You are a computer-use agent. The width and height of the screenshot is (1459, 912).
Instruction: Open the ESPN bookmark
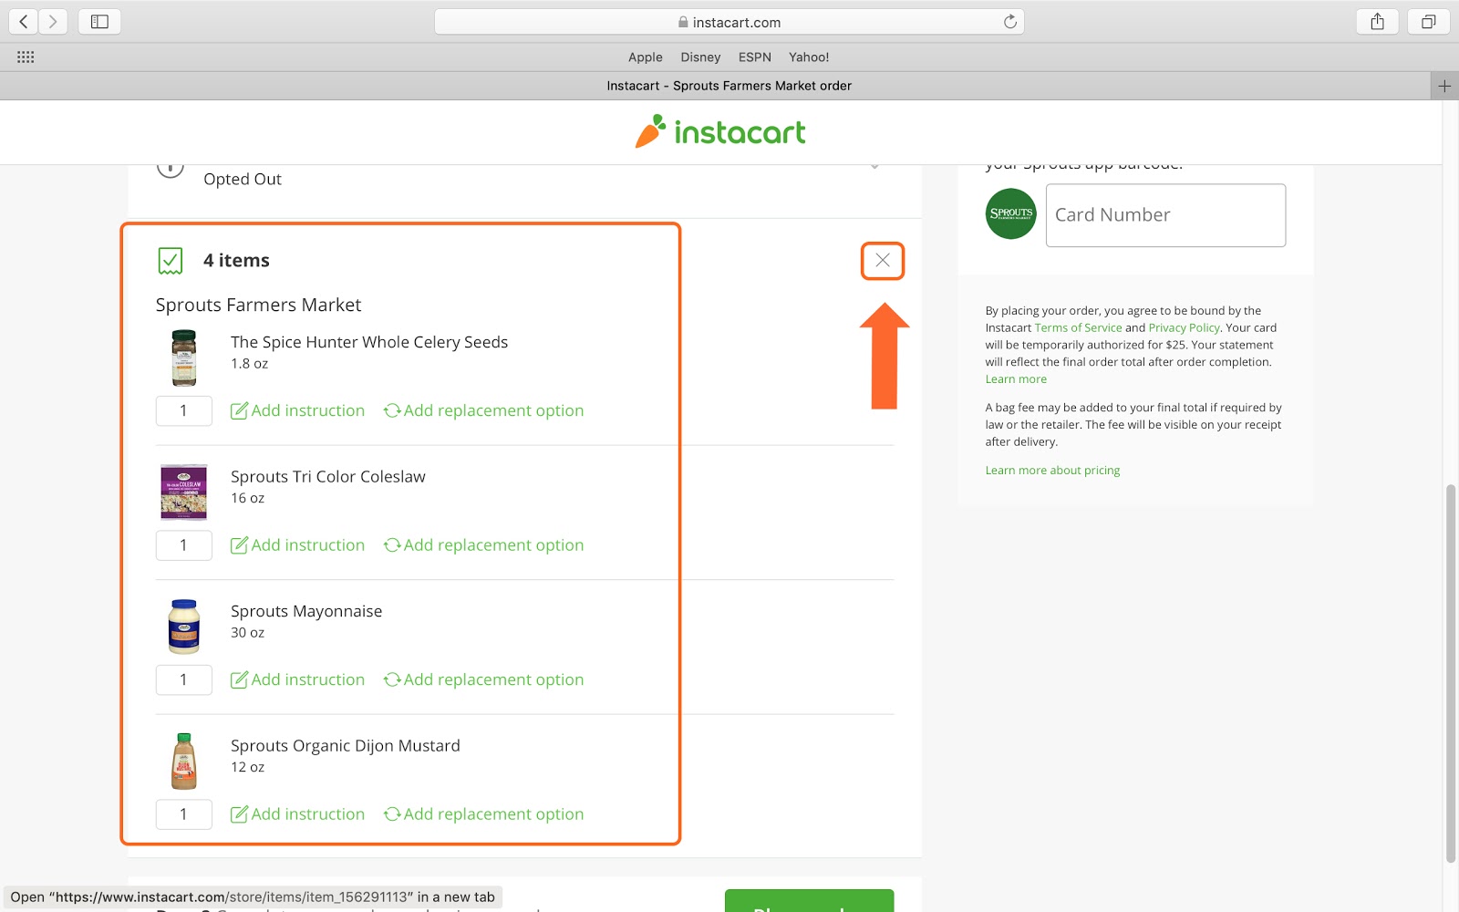tap(755, 57)
